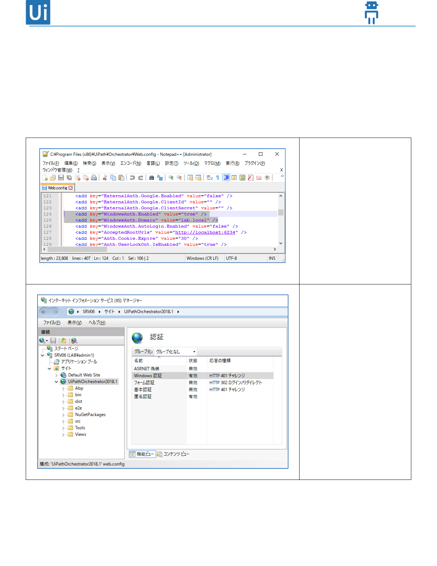
Task: Switch to コンテンツ ビュー tab
Action: click(x=173, y=454)
